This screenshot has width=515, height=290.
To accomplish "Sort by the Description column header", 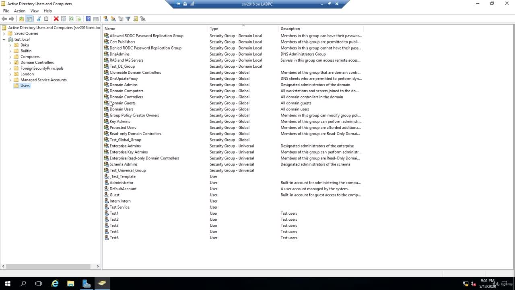I will pos(321,29).
